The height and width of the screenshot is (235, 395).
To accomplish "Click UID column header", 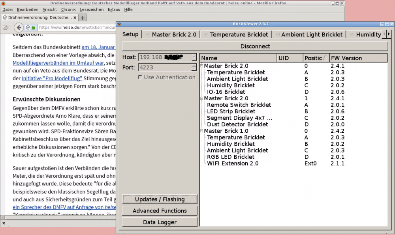I will (x=290, y=58).
